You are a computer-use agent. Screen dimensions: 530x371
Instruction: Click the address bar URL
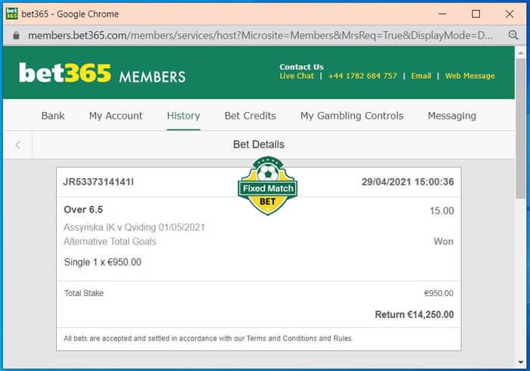click(x=260, y=35)
